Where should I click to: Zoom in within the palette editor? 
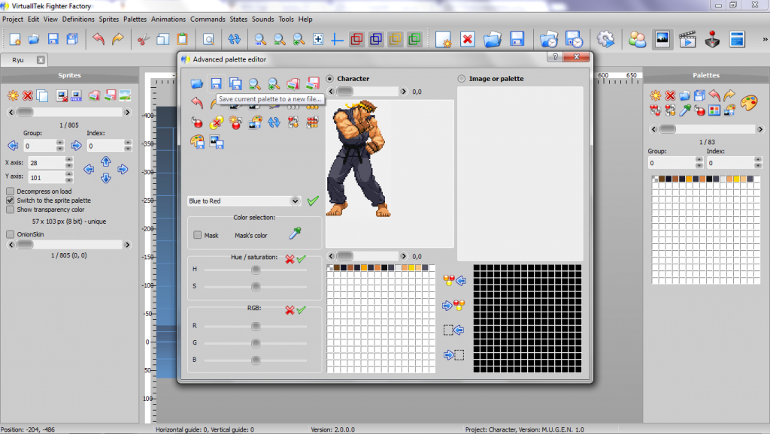[274, 83]
